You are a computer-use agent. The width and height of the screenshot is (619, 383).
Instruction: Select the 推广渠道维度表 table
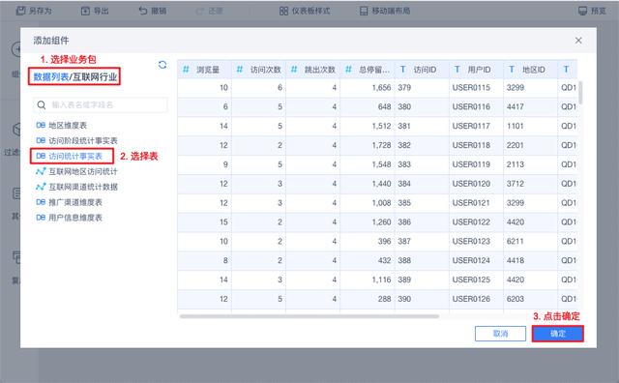(x=75, y=202)
